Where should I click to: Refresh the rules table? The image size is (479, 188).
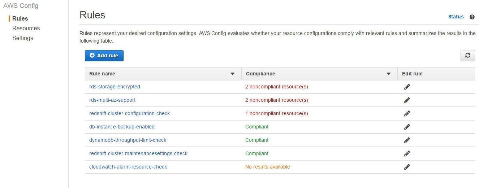point(467,56)
